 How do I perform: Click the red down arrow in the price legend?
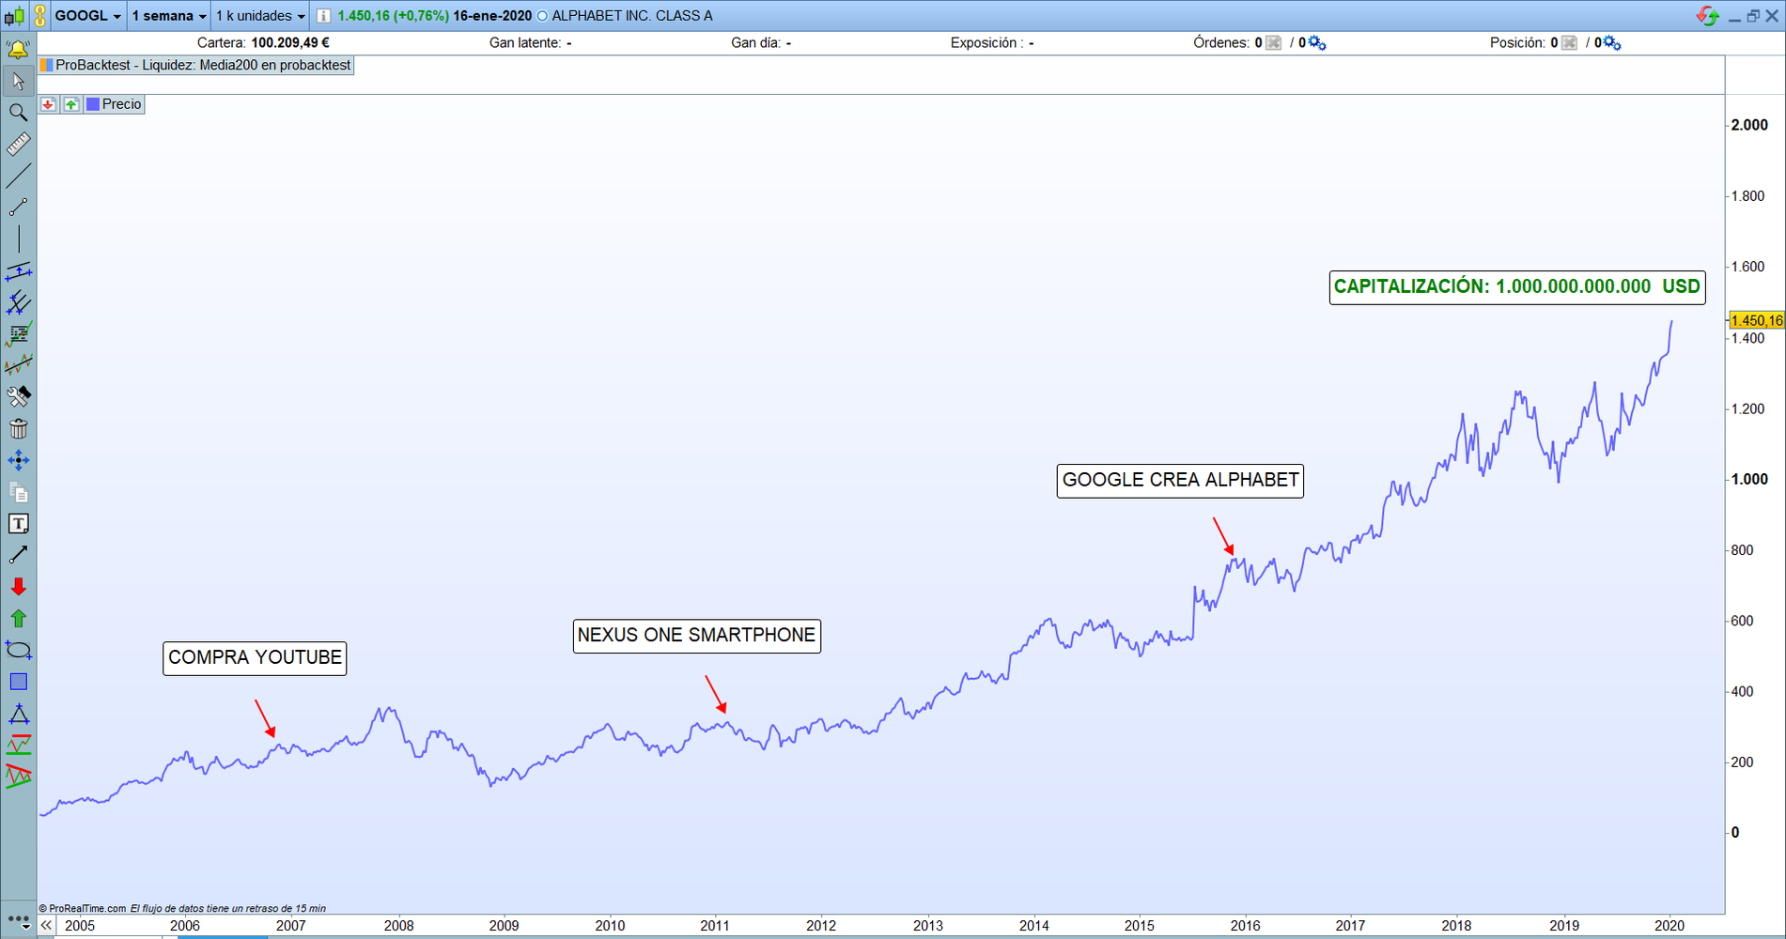48,104
